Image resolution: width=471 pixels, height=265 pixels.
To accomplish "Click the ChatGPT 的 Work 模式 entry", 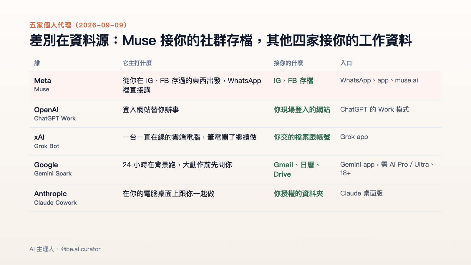I will (375, 110).
